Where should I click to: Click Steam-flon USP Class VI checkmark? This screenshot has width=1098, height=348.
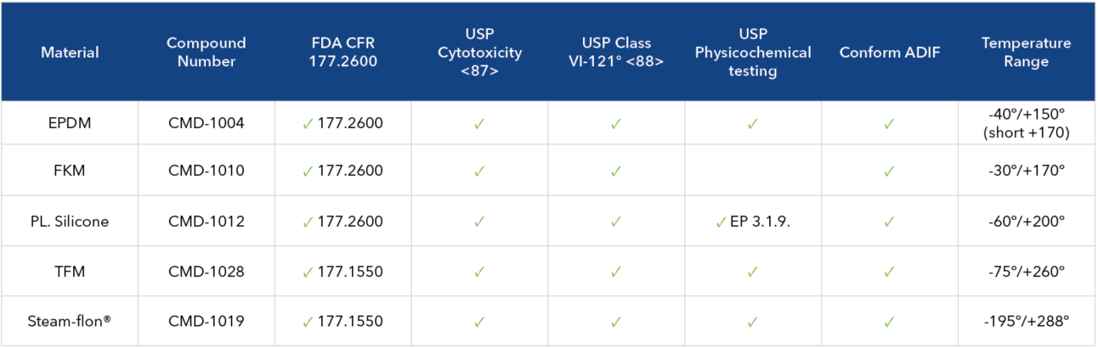pos(616,323)
